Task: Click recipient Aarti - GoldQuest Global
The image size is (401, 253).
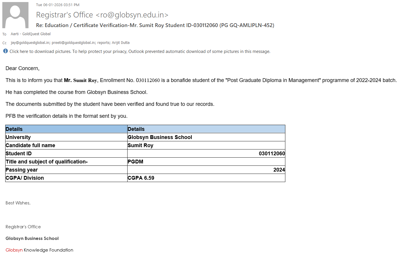Action: pos(31,34)
